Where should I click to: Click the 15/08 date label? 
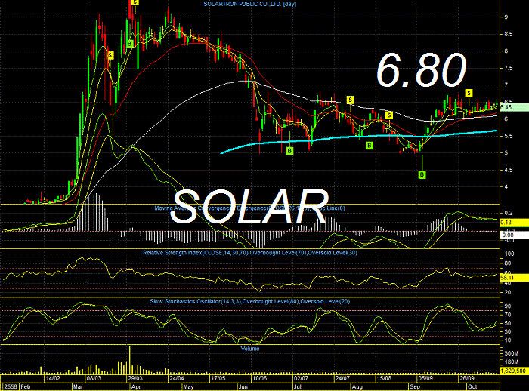[384, 378]
